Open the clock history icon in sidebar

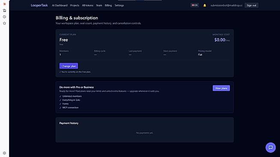4,17
